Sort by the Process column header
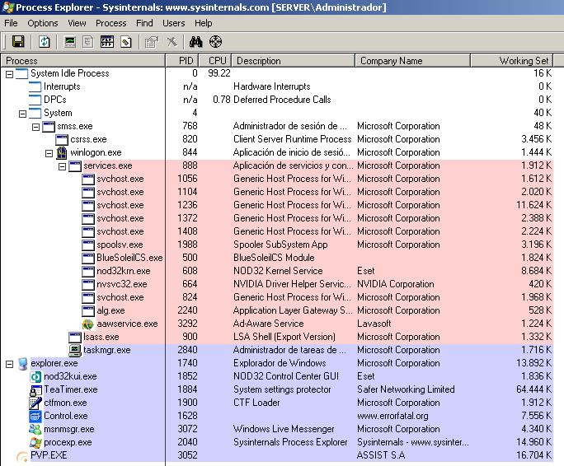The width and height of the screenshot is (564, 466). pyautogui.click(x=82, y=61)
